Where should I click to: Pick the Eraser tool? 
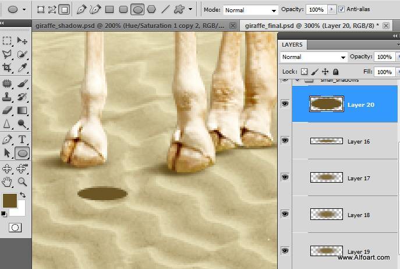click(x=8, y=110)
